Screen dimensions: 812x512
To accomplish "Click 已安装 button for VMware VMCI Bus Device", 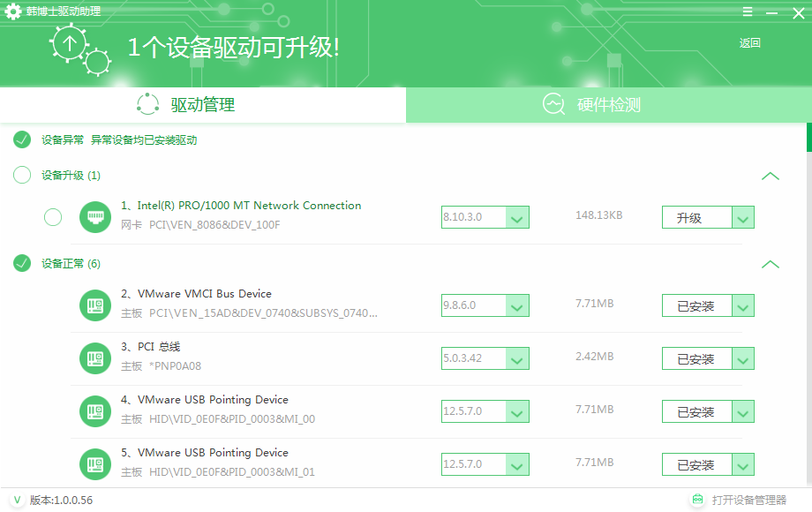I will pyautogui.click(x=696, y=306).
